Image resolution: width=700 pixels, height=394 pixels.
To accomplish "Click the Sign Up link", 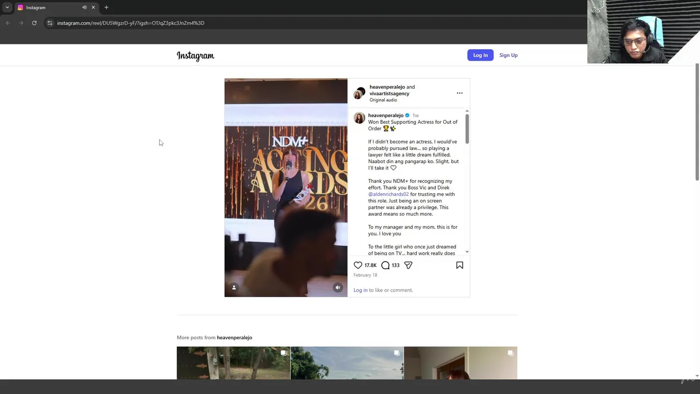I will 508,55.
